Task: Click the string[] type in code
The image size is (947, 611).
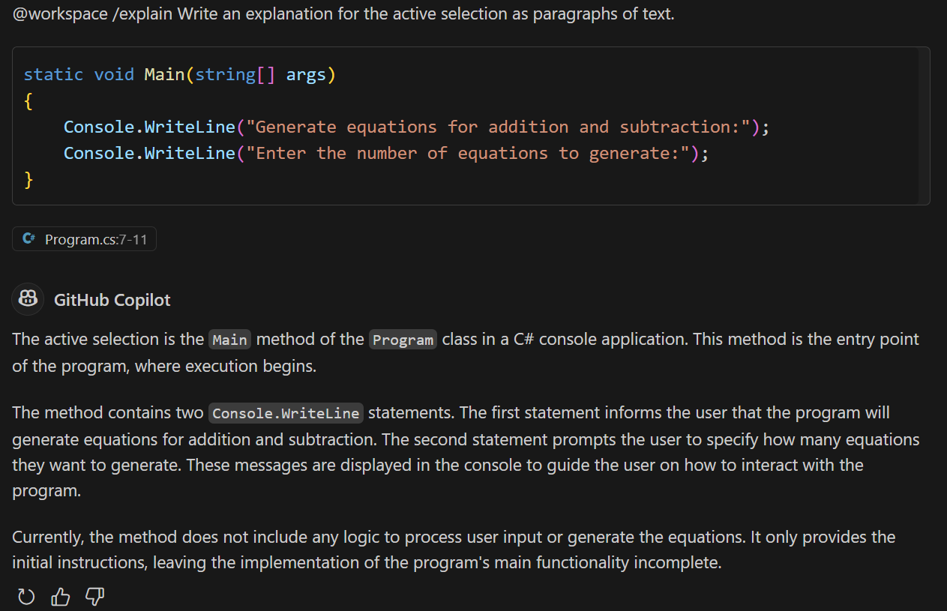Action: coord(235,74)
